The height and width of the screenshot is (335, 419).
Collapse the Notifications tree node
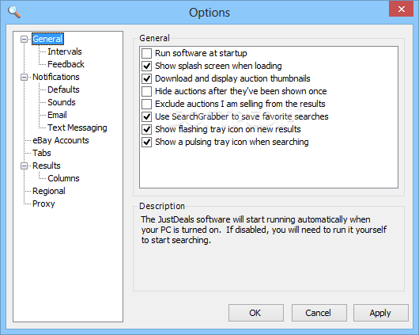(24, 78)
